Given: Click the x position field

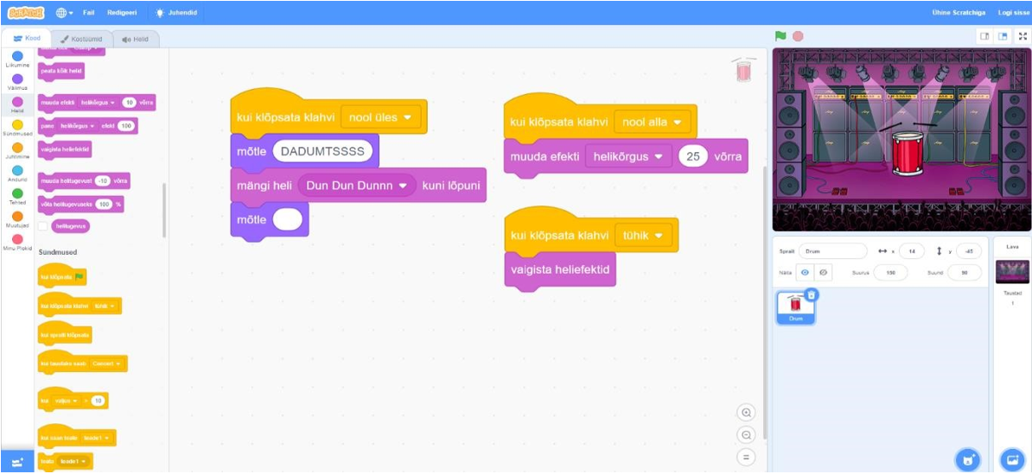Looking at the screenshot, I should pyautogui.click(x=912, y=250).
